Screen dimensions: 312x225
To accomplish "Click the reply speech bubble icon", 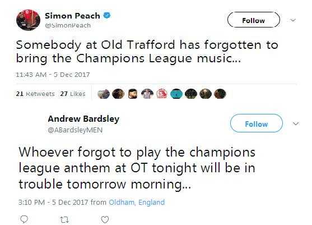I will 24,219.
